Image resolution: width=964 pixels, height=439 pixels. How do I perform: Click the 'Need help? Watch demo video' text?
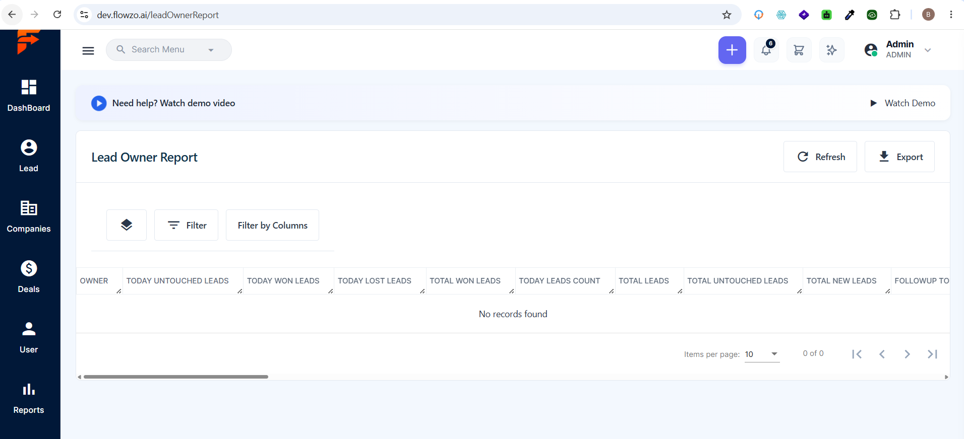click(x=174, y=103)
